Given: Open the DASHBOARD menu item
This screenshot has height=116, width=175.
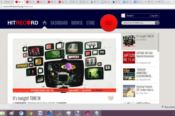Looking at the screenshot, I should (59, 23).
